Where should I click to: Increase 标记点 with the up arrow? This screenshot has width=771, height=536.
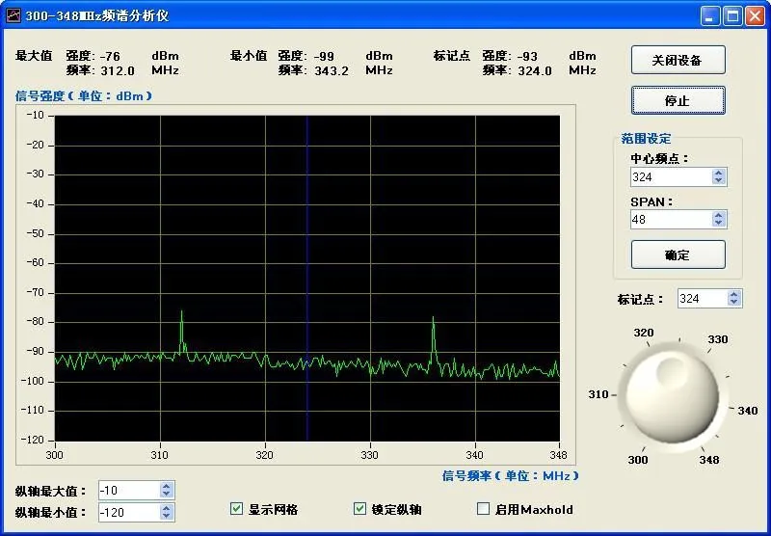[x=734, y=295]
